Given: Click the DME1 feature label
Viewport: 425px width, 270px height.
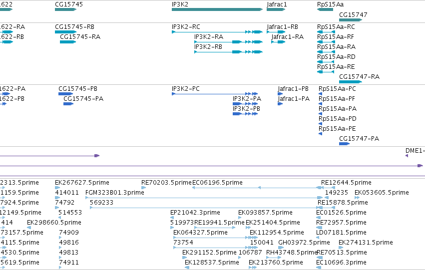Looking at the screenshot, I should pos(415,151).
